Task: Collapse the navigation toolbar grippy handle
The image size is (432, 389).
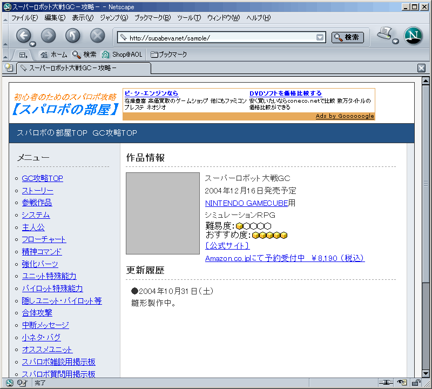Action: pyautogui.click(x=5, y=36)
